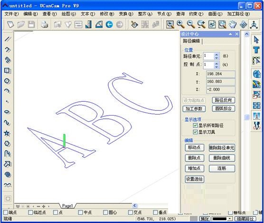
Task: Increase the 路径单元 spinner value
Action: [217, 55]
